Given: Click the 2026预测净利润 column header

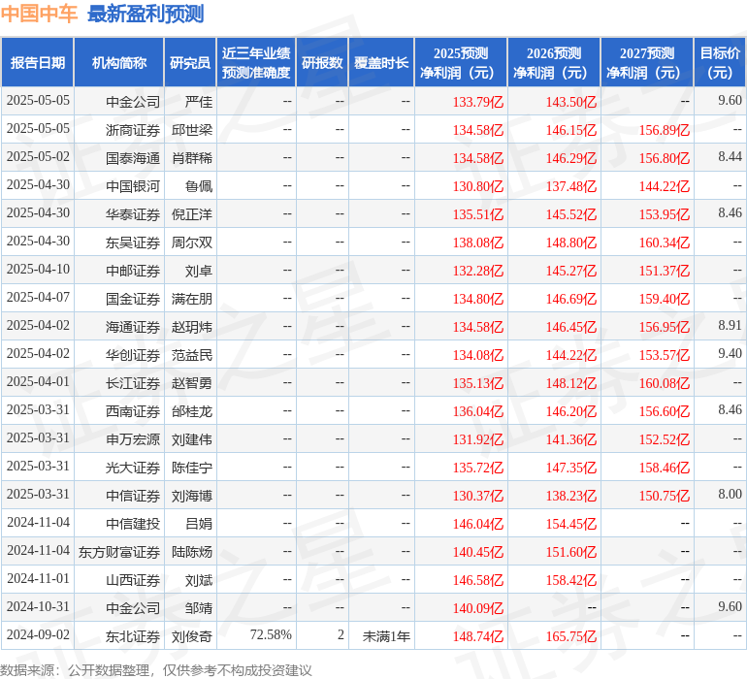Looking at the screenshot, I should 554,62.
